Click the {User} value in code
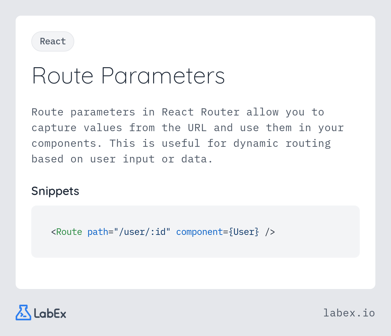 click(x=244, y=232)
